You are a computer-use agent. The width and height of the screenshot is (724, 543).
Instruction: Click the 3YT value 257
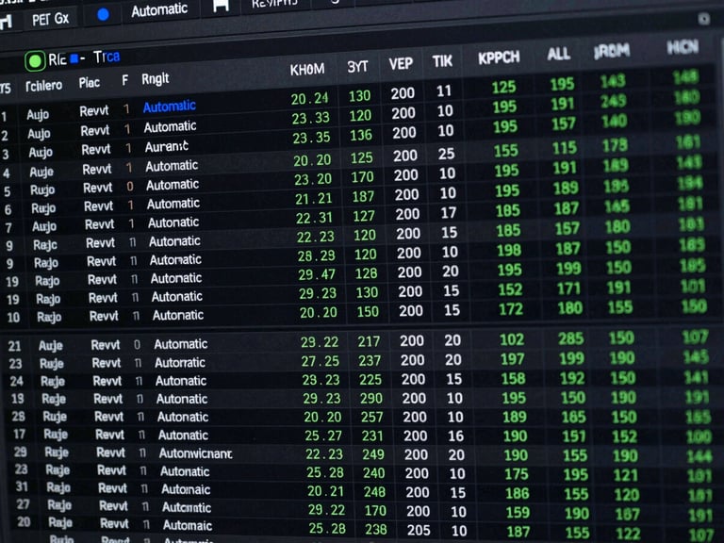[372, 417]
